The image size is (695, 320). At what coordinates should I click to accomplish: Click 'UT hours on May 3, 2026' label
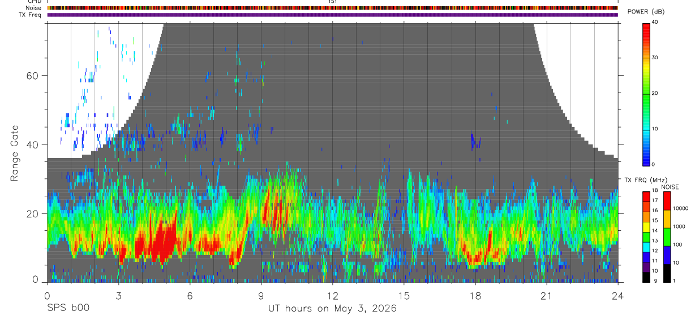pos(332,309)
